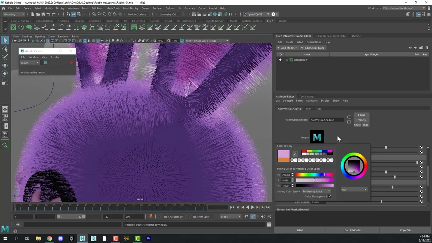Toggle visibility of description1 layer
This screenshot has height=243, width=432.
(280, 60)
